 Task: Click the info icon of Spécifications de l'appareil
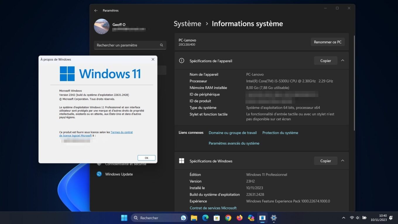pos(181,61)
